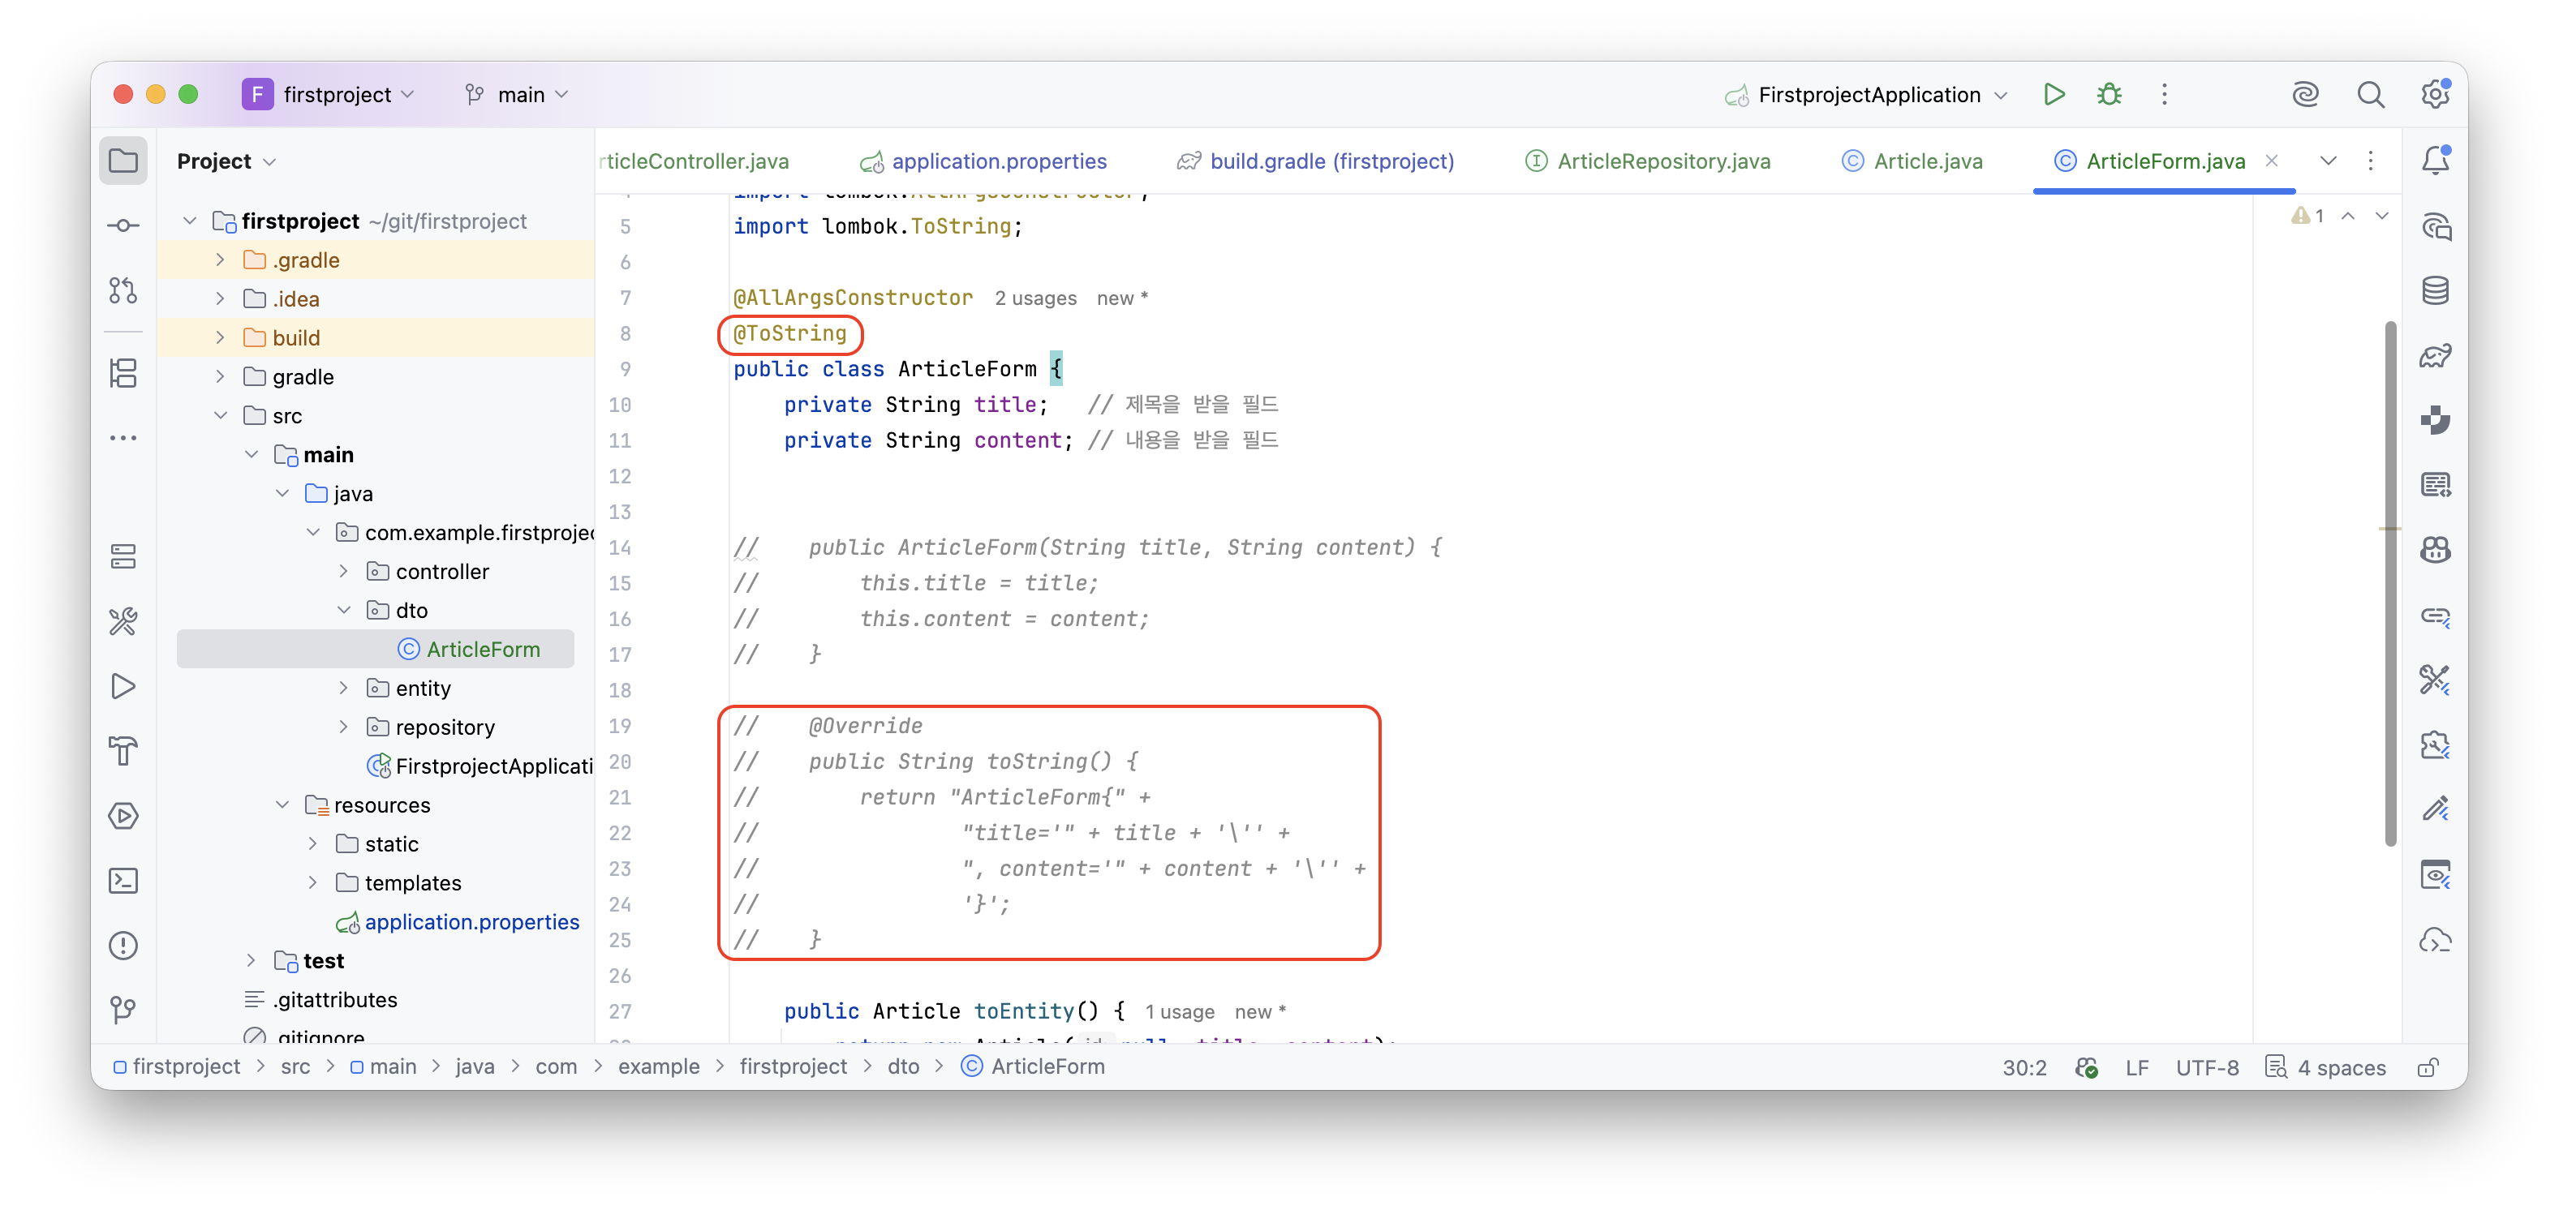Expand the .gradle folder
The width and height of the screenshot is (2559, 1210).
point(221,260)
